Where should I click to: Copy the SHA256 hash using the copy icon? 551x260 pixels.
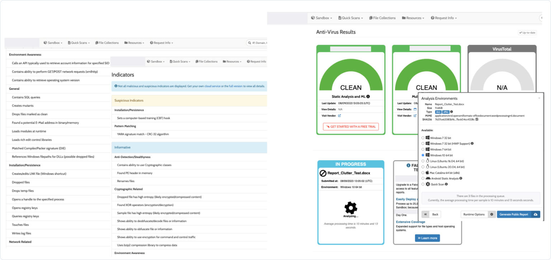tap(477, 120)
